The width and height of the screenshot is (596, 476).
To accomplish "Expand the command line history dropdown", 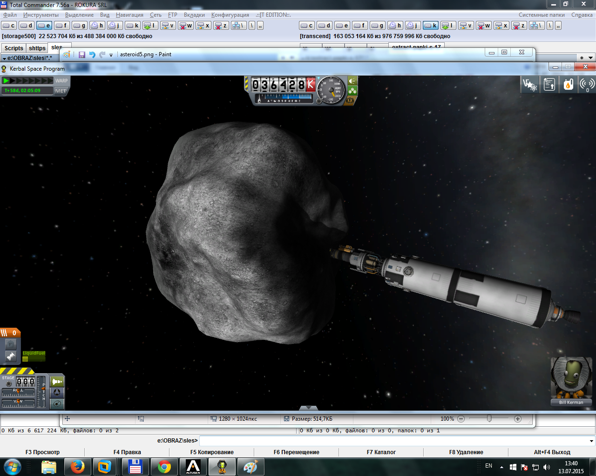I will click(x=591, y=441).
